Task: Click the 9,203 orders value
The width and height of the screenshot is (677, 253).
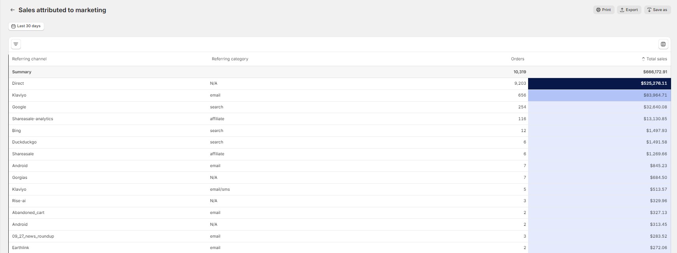Action: pyautogui.click(x=520, y=84)
